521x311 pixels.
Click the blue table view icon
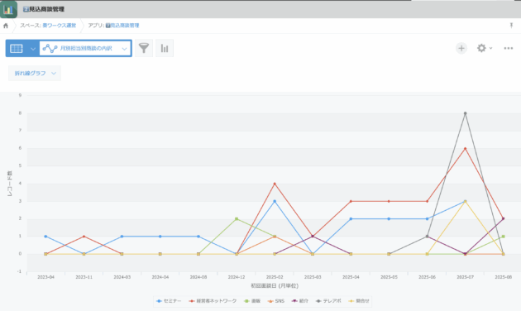pos(17,49)
